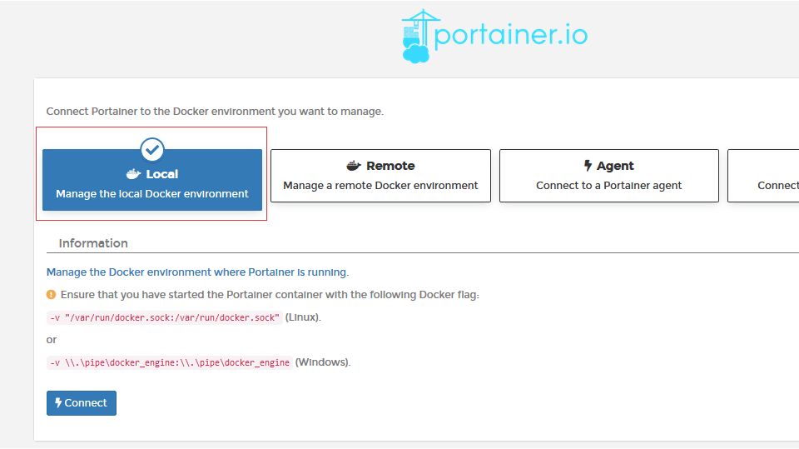Click the lightning bolt icon in Connect button

point(58,403)
